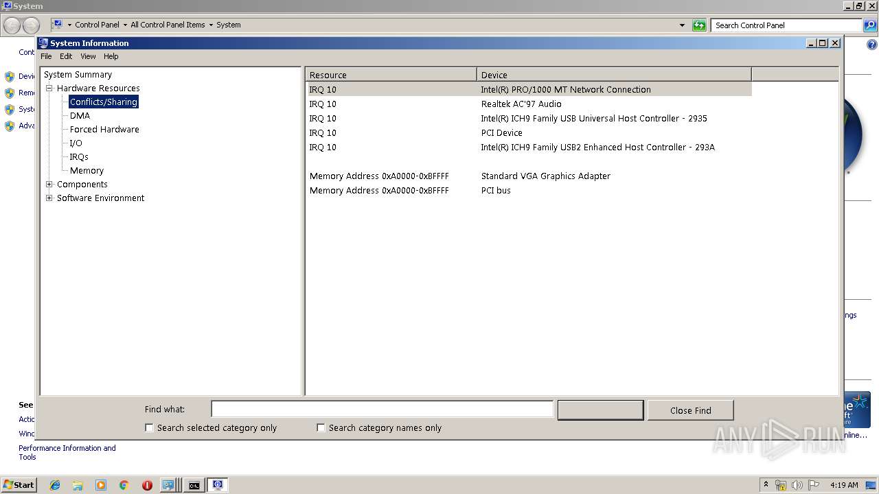
Task: Sort by the Device column header
Action: pyautogui.click(x=615, y=75)
